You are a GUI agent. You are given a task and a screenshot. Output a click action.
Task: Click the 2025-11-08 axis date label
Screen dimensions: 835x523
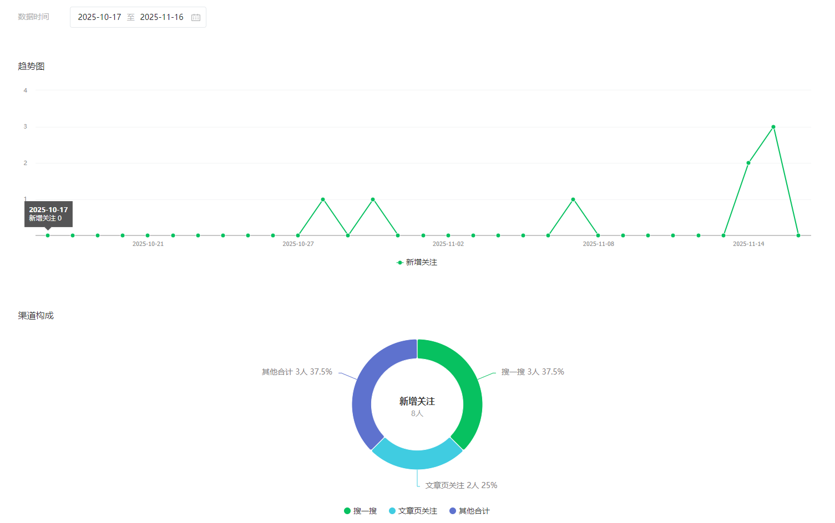pyautogui.click(x=598, y=244)
